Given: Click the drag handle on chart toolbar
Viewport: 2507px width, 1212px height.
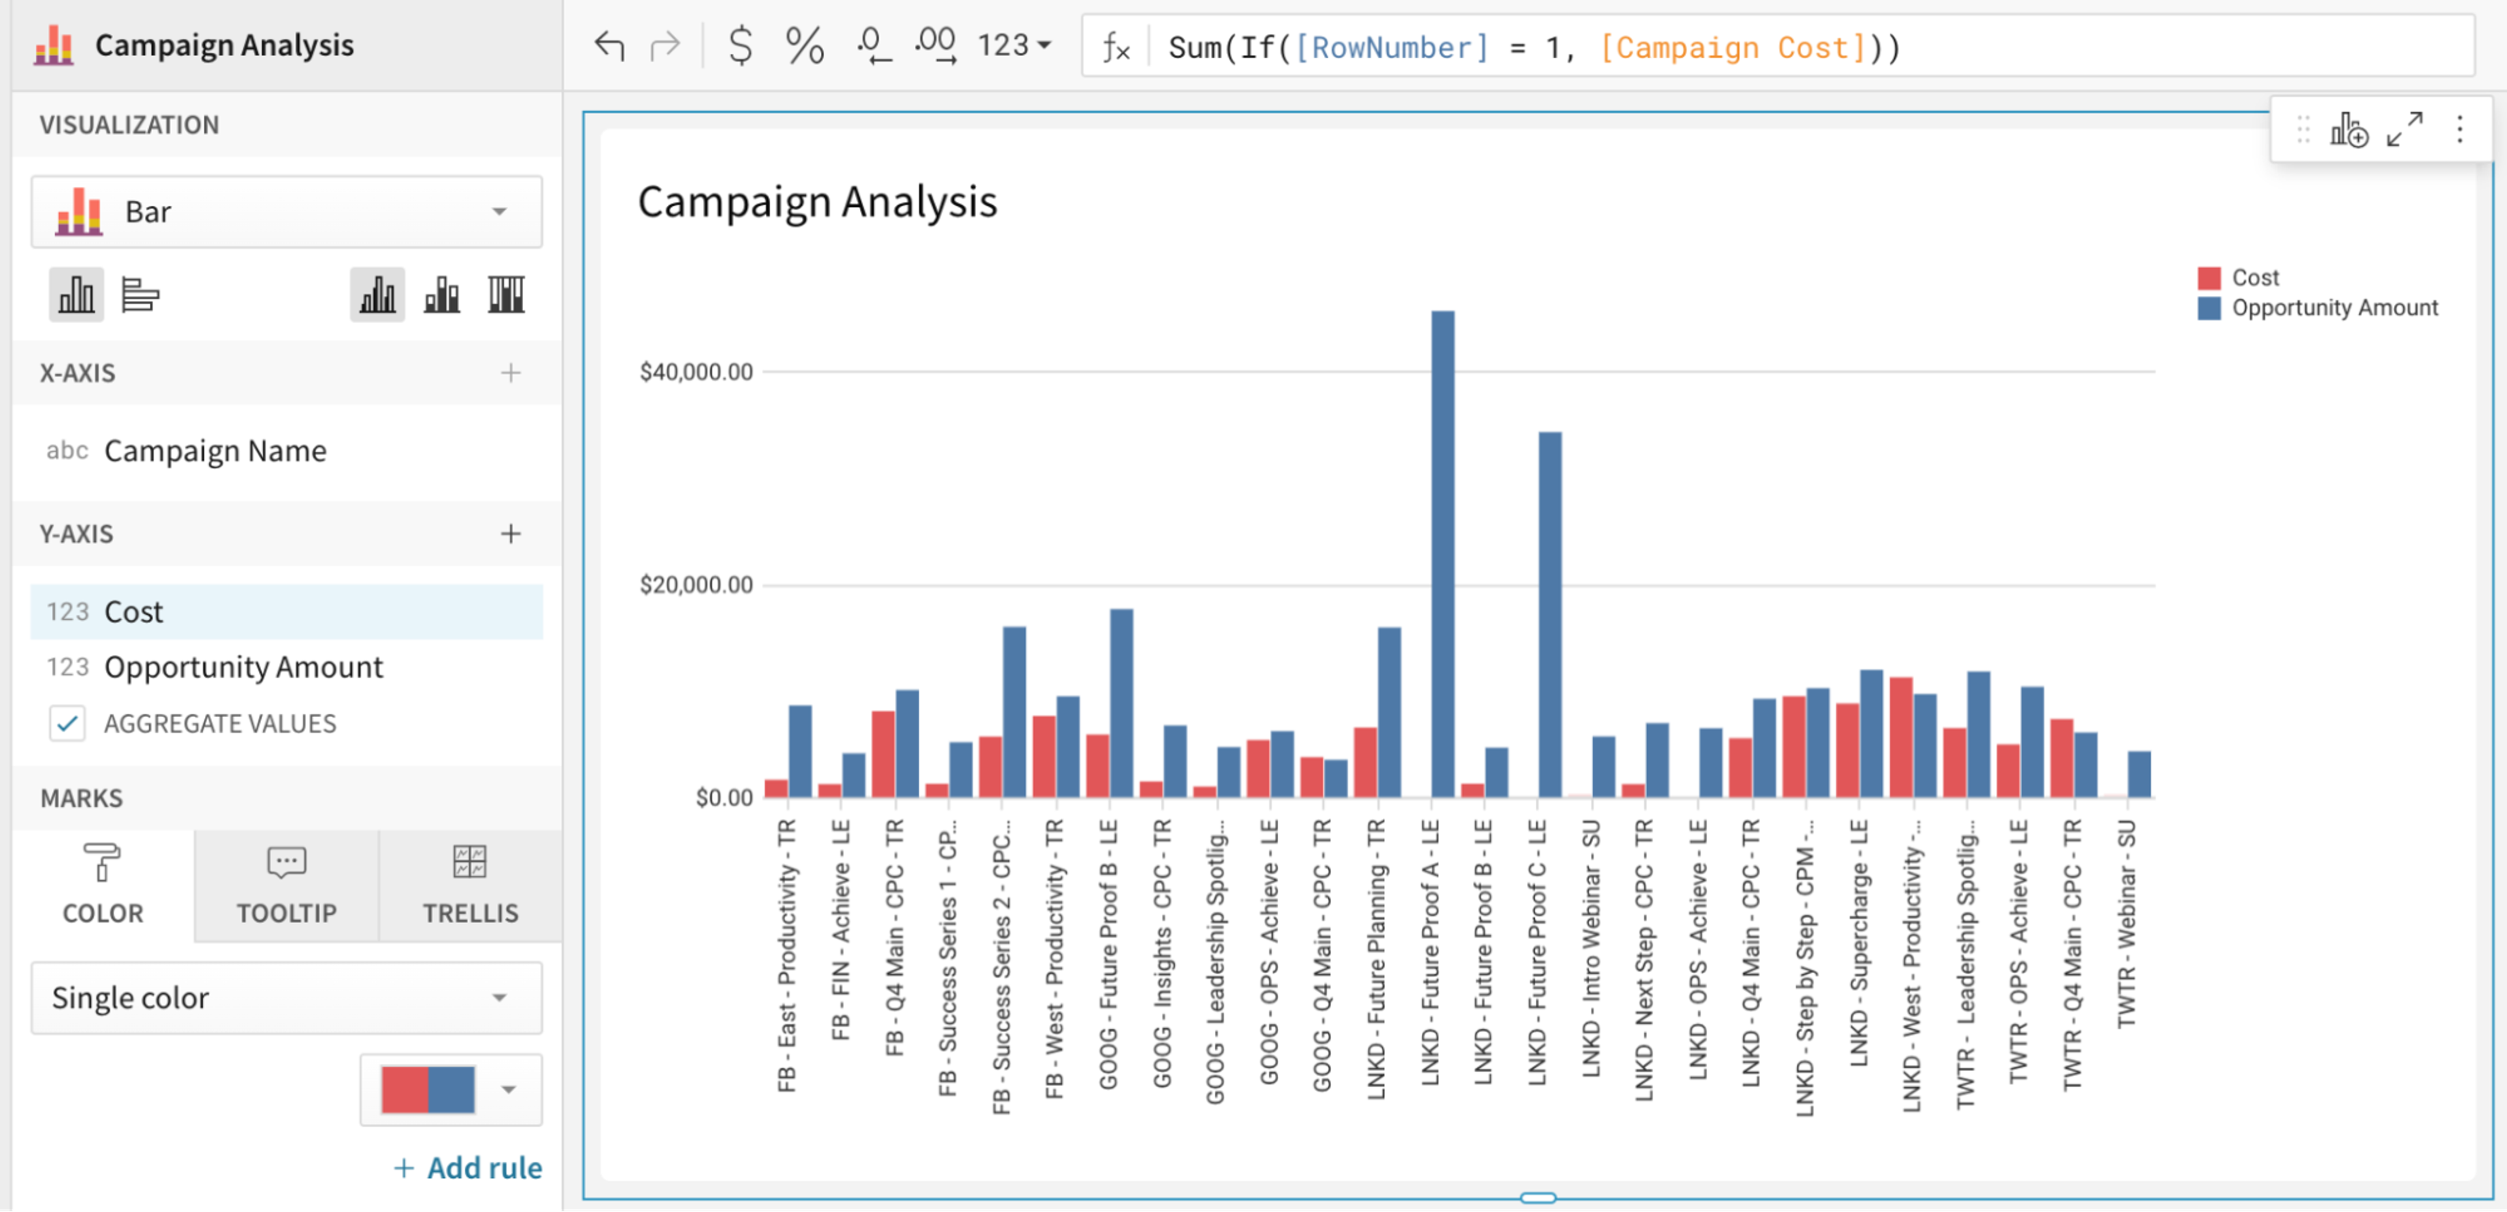Looking at the screenshot, I should pos(2303,129).
